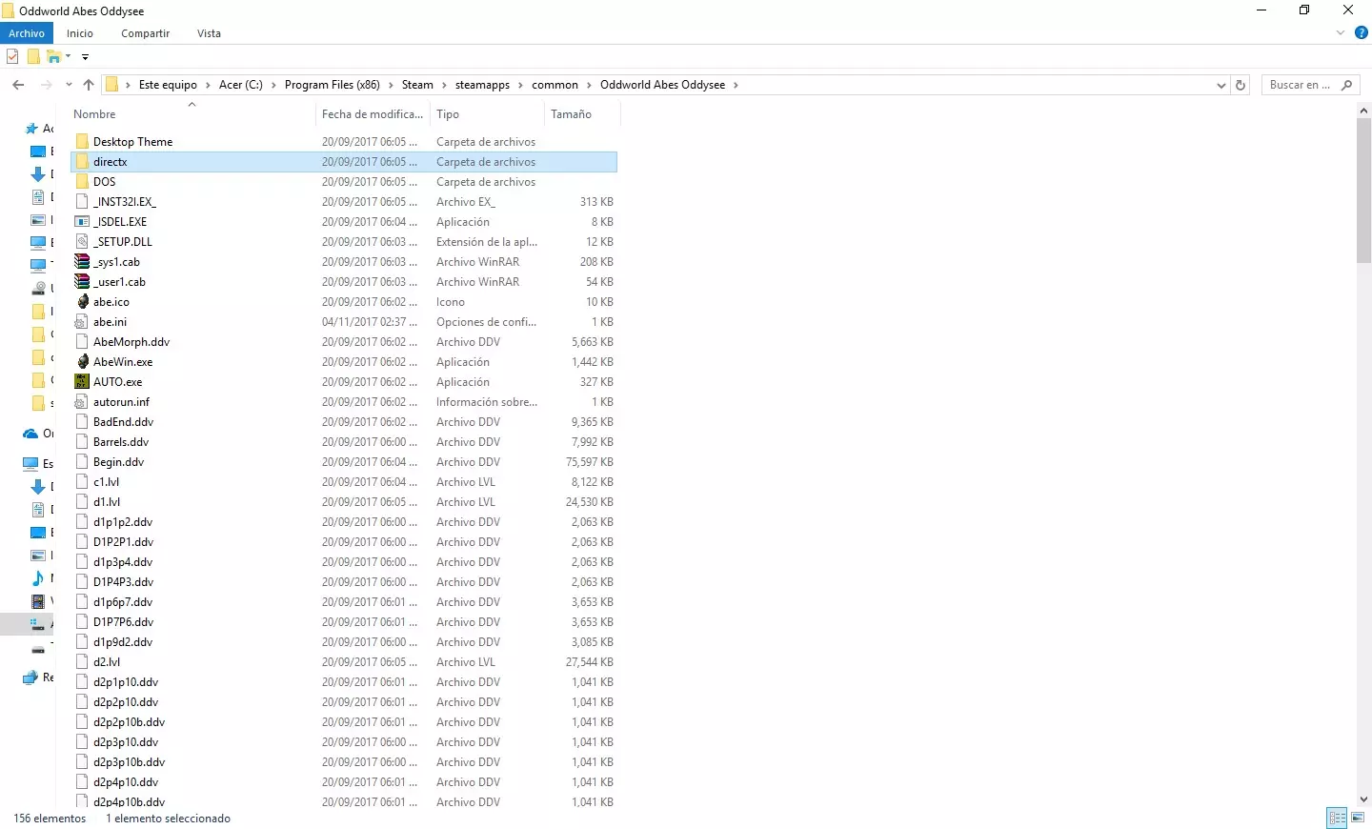The width and height of the screenshot is (1372, 829).
Task: Select the file named 'AbeMorph.ddv'
Action: pos(131,342)
